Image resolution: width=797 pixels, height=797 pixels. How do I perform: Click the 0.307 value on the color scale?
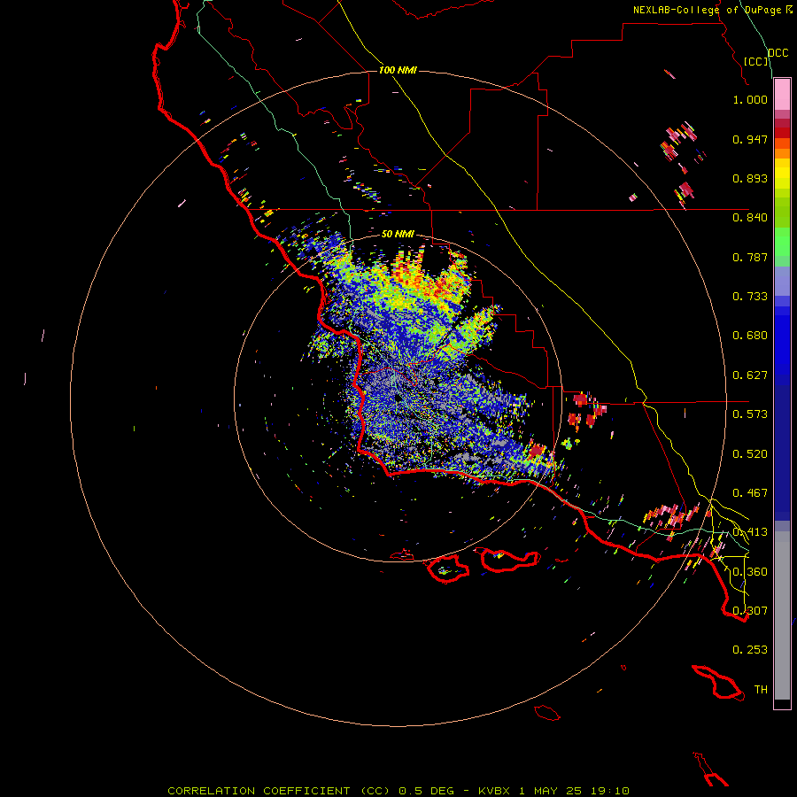pyautogui.click(x=750, y=611)
